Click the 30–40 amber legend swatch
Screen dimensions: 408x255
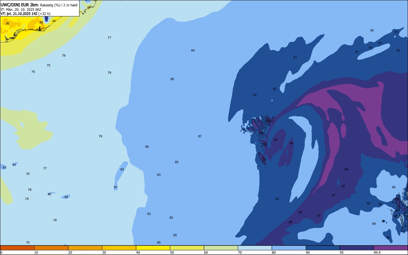pos(119,248)
